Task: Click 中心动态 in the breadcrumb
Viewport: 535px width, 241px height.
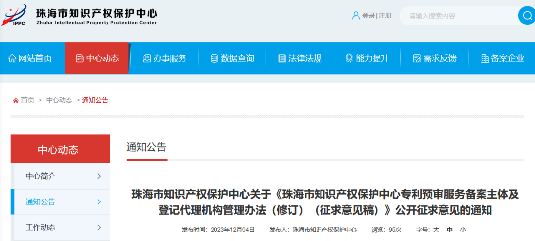Action: [x=59, y=100]
